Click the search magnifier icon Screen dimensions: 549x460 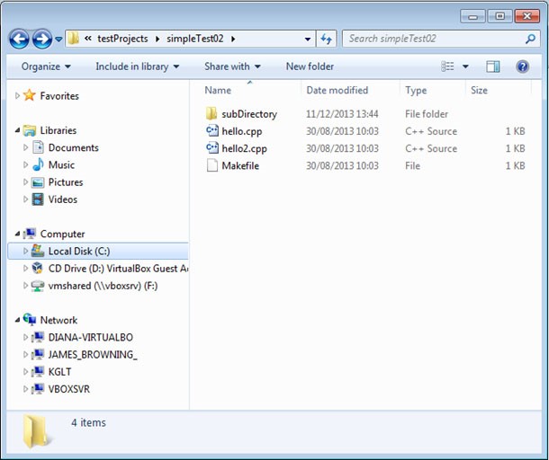[530, 39]
